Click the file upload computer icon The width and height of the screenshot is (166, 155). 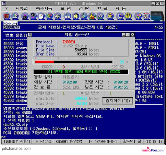point(25,16)
